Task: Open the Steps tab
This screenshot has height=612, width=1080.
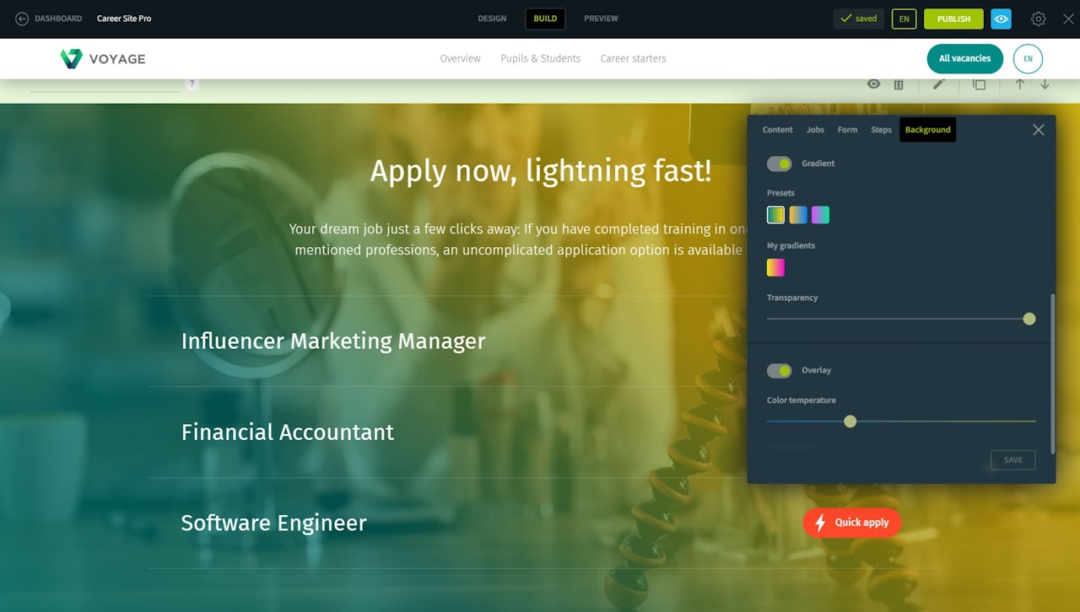Action: click(x=881, y=130)
